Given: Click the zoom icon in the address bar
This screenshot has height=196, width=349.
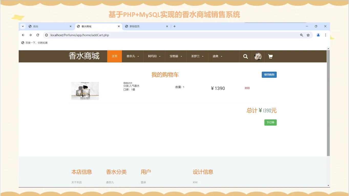Looking at the screenshot, I should coord(301,35).
